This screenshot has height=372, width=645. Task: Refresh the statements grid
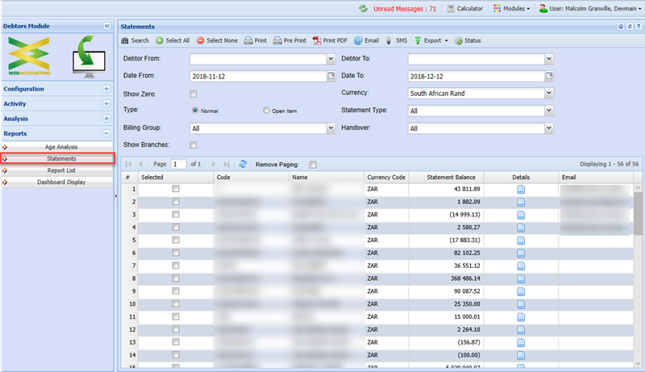(x=243, y=164)
